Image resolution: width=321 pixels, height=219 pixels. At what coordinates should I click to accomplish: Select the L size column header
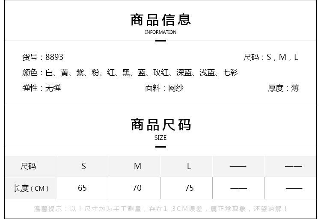[x=187, y=166]
